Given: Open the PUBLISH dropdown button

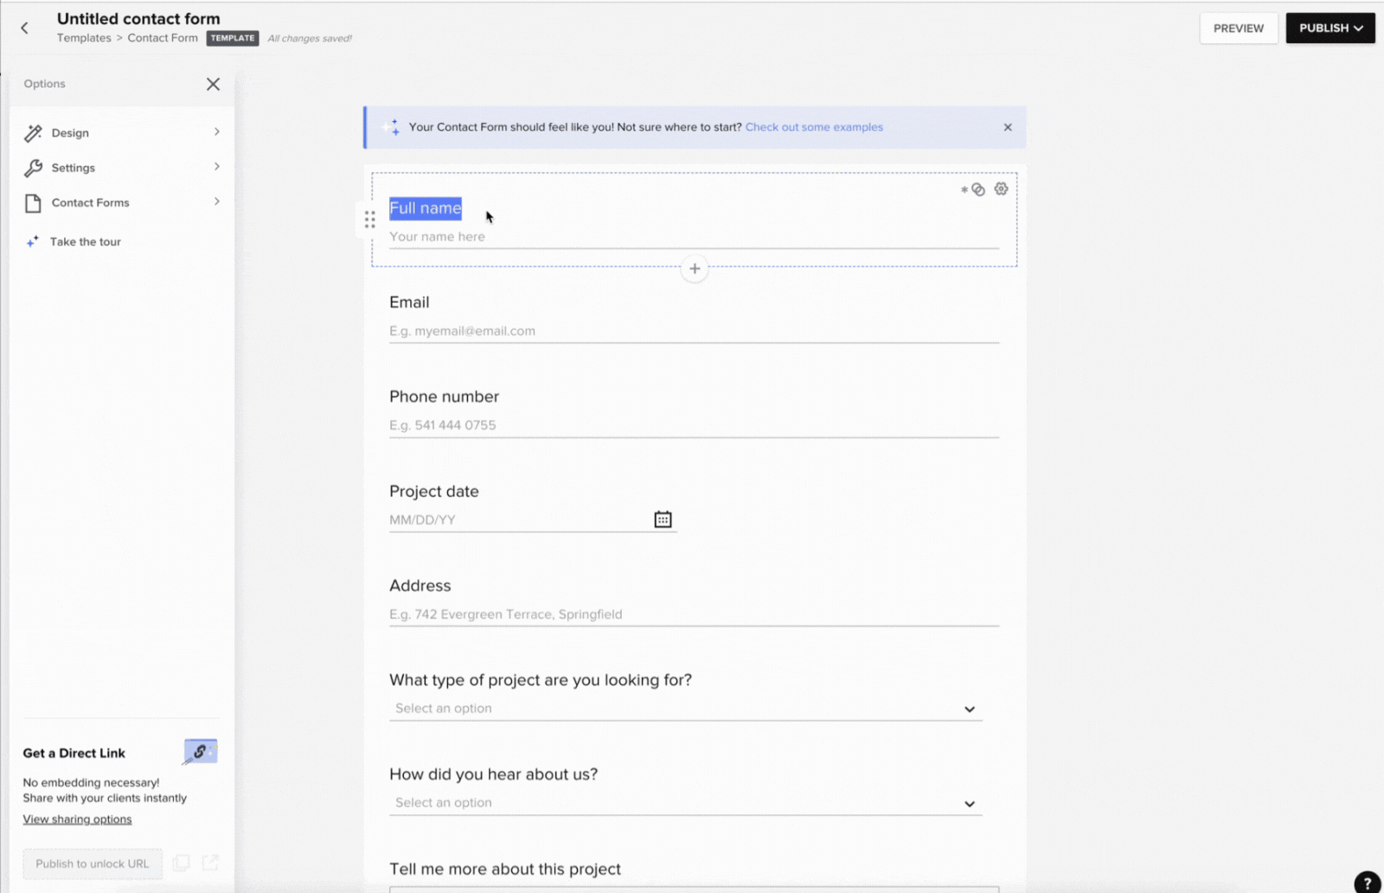Looking at the screenshot, I should point(1330,28).
